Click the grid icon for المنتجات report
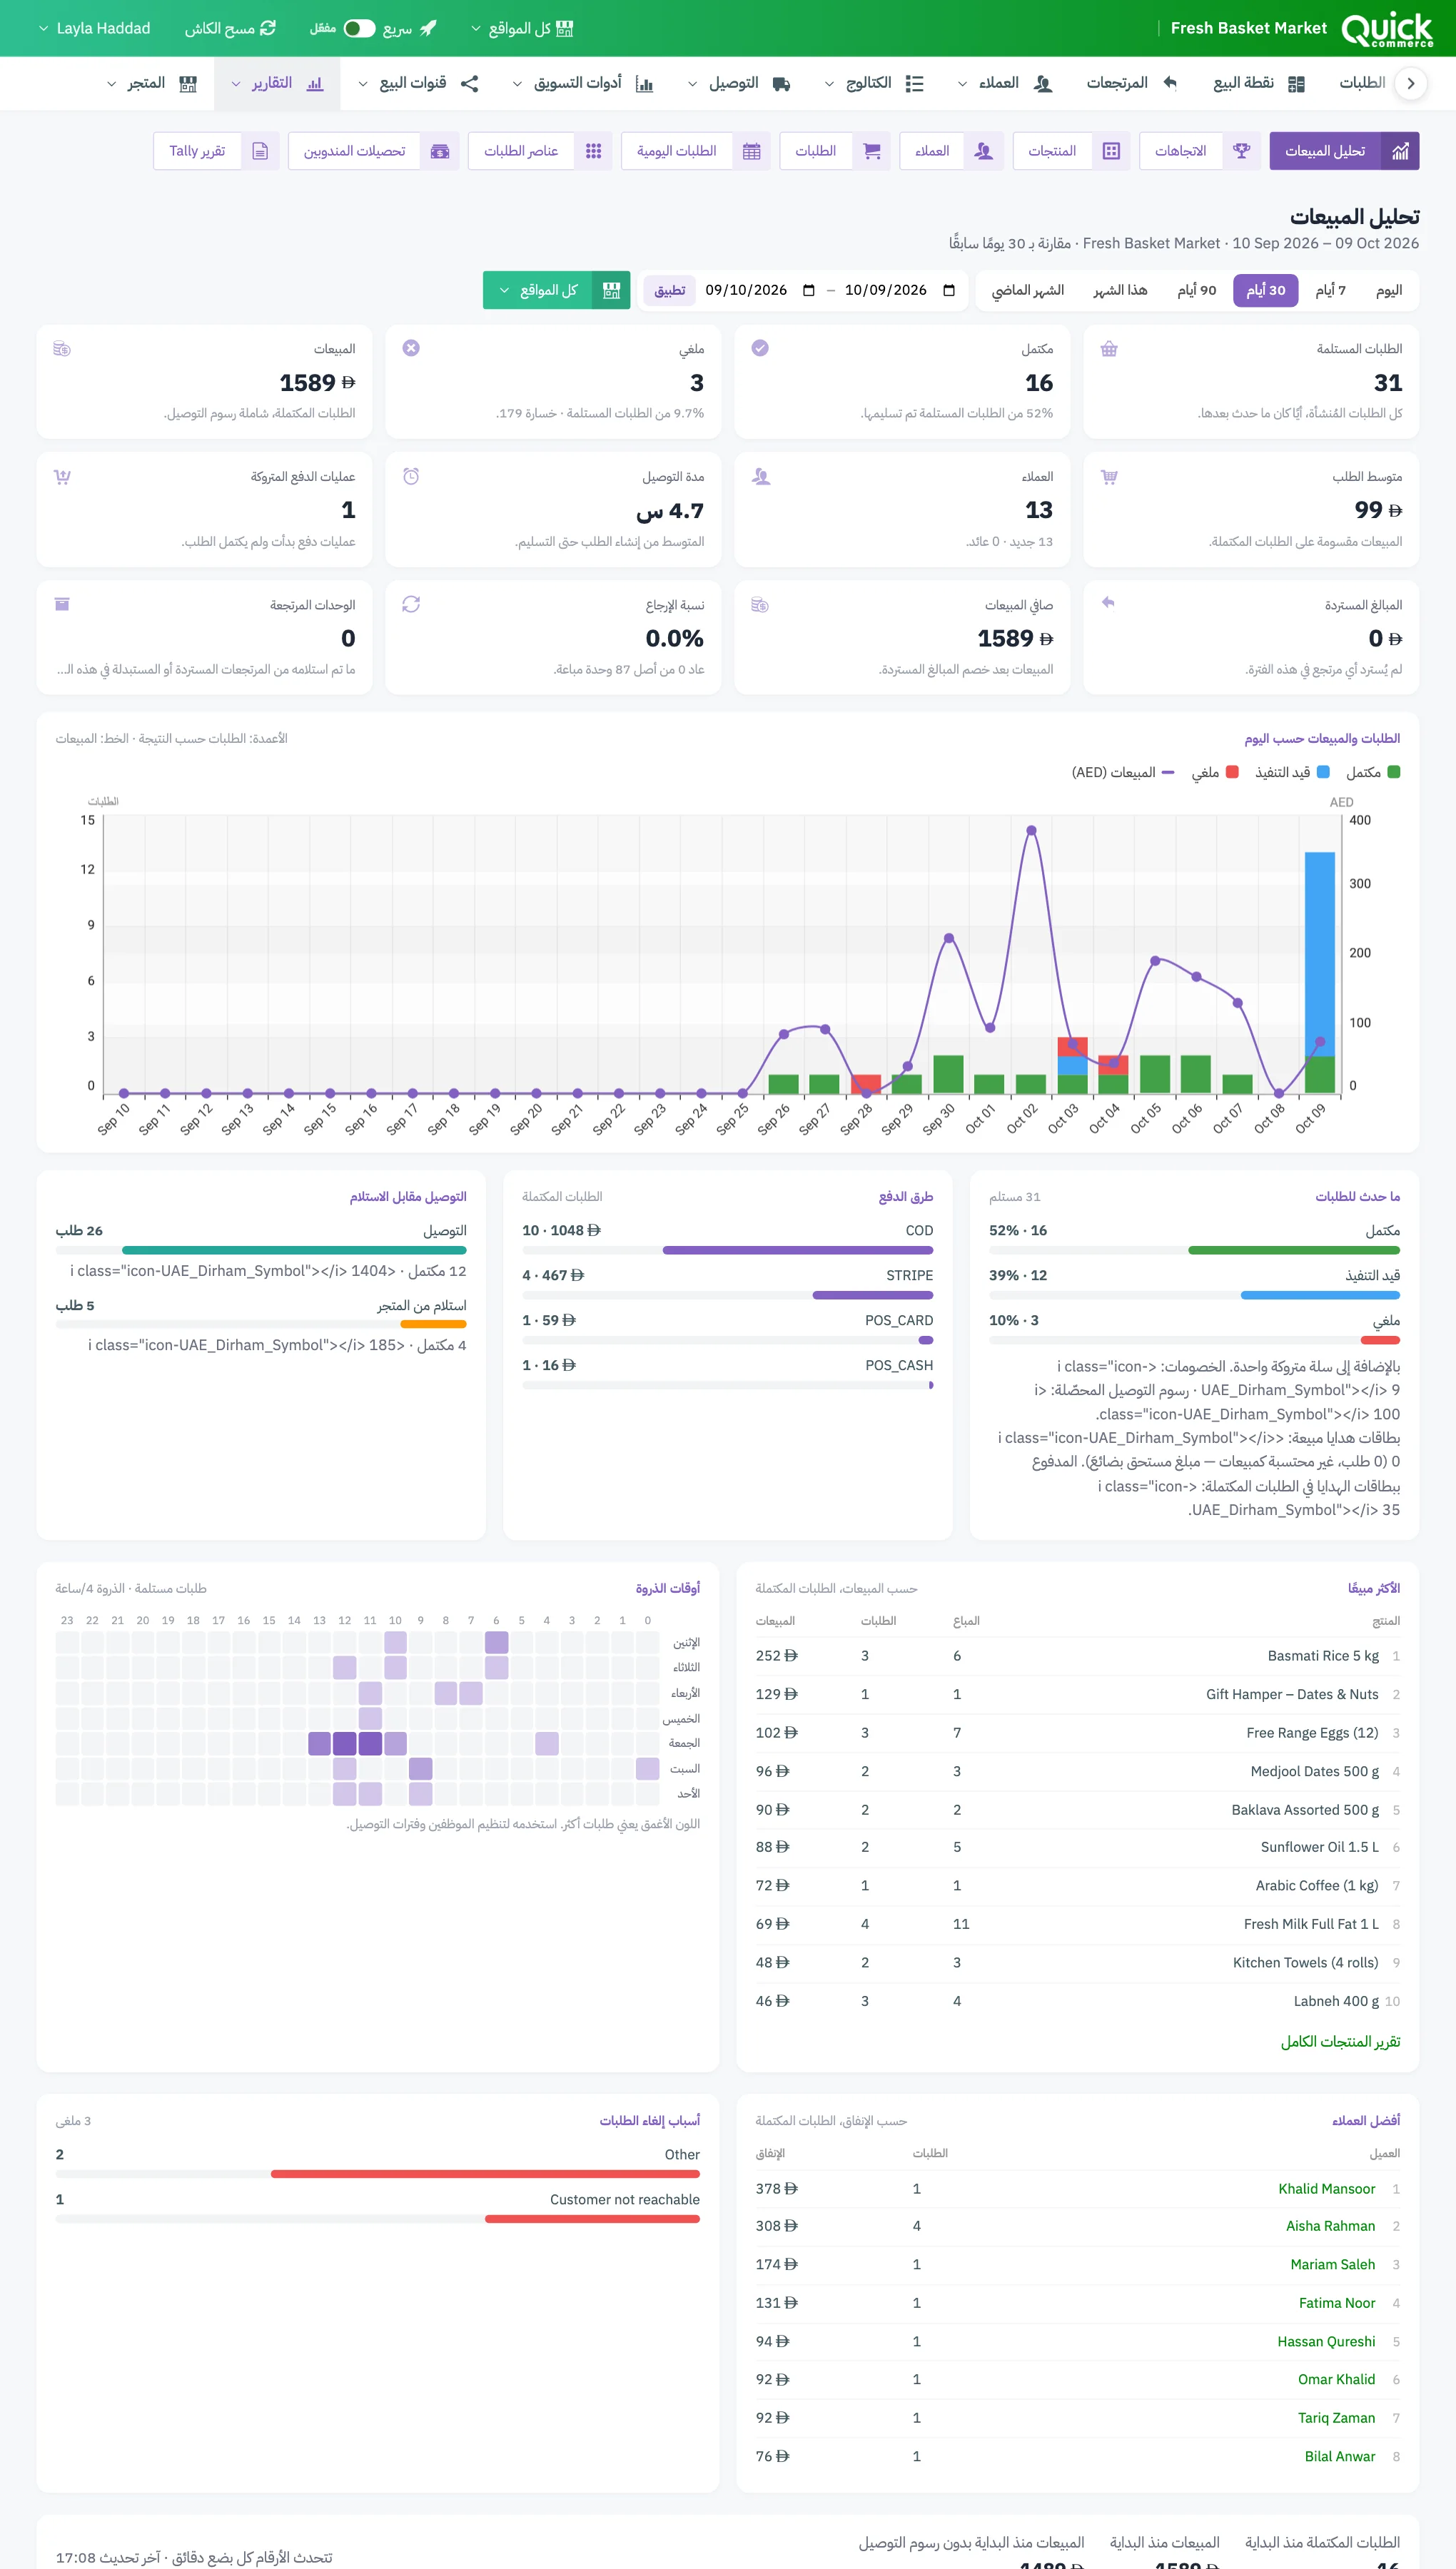This screenshot has height=2569, width=1456. click(1111, 151)
